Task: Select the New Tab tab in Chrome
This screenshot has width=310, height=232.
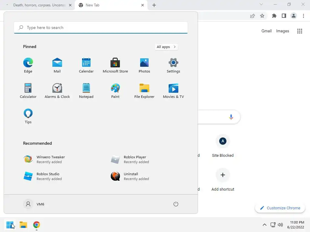Action: click(x=111, y=5)
